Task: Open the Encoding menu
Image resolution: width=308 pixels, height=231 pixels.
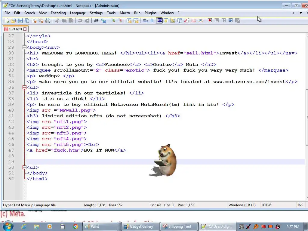Action: pos(58,13)
